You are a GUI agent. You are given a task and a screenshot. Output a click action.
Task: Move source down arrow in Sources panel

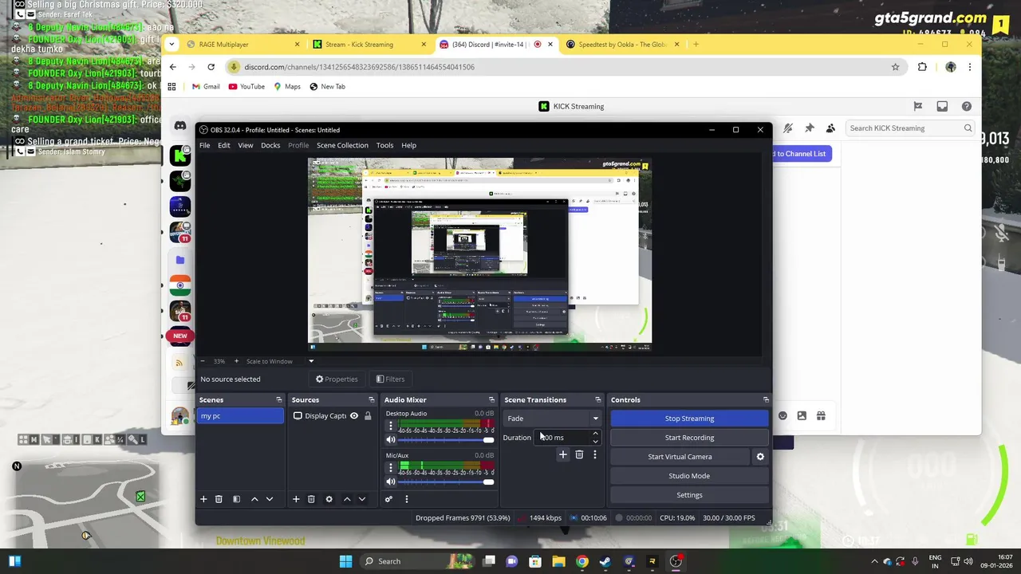(x=362, y=499)
